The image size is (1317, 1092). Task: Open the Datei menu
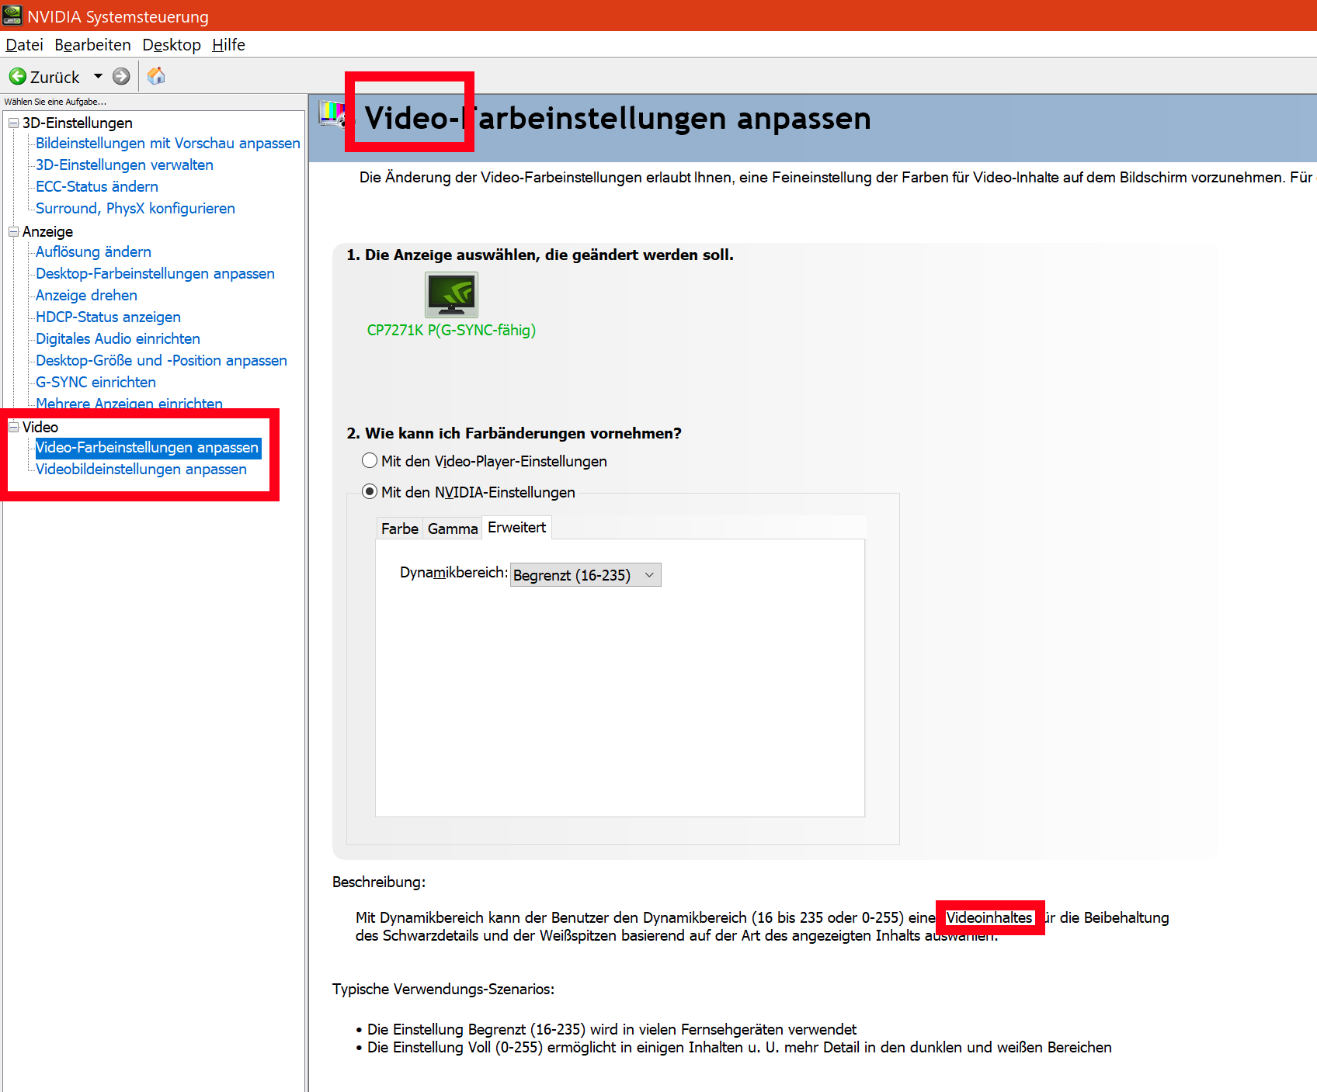tap(24, 45)
